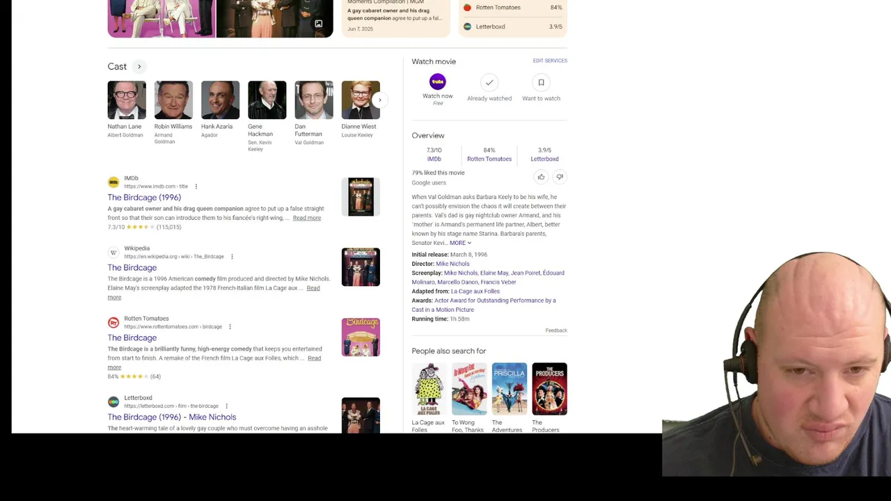Open La Cage aux Folles adapted-from link
The width and height of the screenshot is (891, 501).
point(475,291)
